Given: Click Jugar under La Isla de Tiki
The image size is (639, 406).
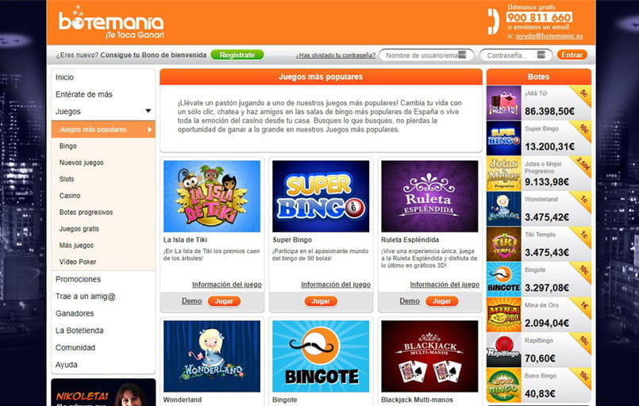Looking at the screenshot, I should 224,301.
